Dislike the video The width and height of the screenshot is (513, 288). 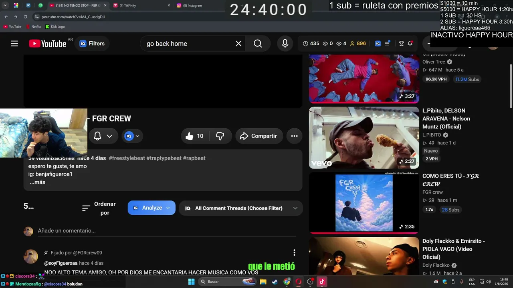pyautogui.click(x=220, y=136)
